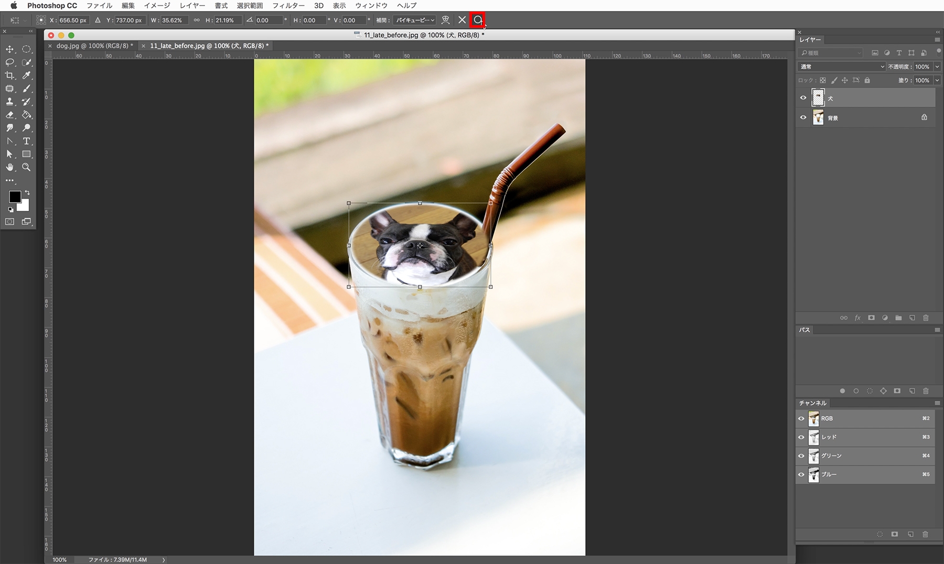
Task: Hide the 犬 layer
Action: tap(803, 98)
